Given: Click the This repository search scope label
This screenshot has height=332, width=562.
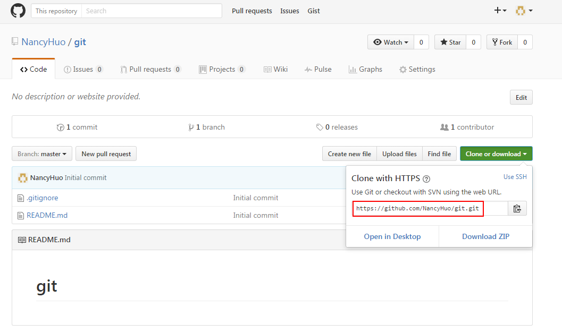Looking at the screenshot, I should (x=56, y=11).
